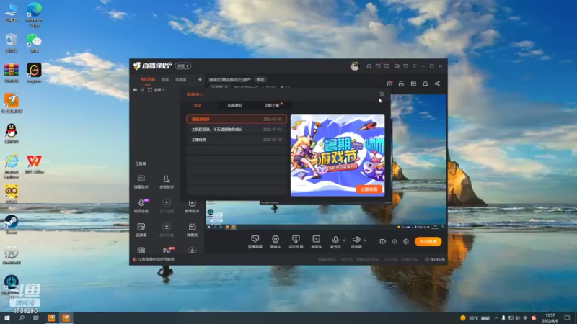Select 功能上新 tab in message center
The image size is (577, 324).
click(x=272, y=105)
